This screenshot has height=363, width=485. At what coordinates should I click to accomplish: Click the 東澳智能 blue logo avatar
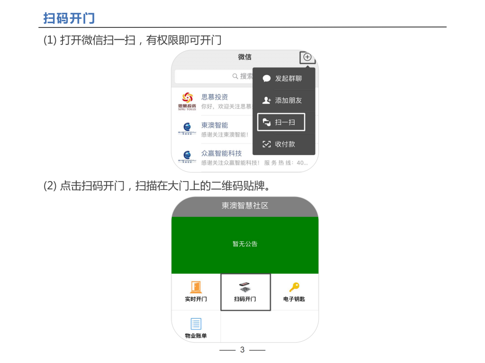point(187,129)
